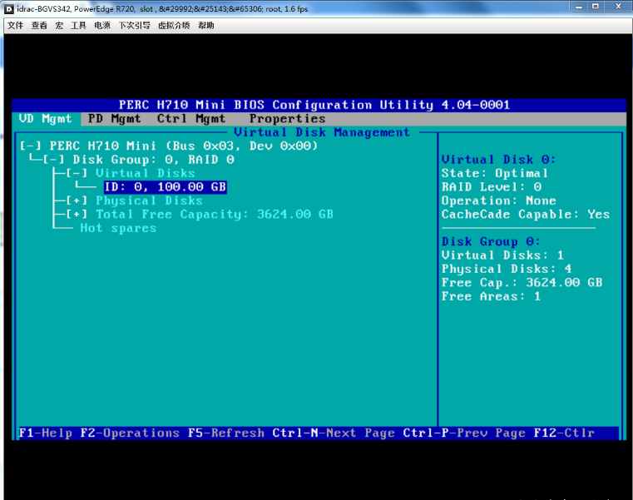Expand the Total Free Capacity node
Image resolution: width=633 pixels, height=500 pixels.
77,215
